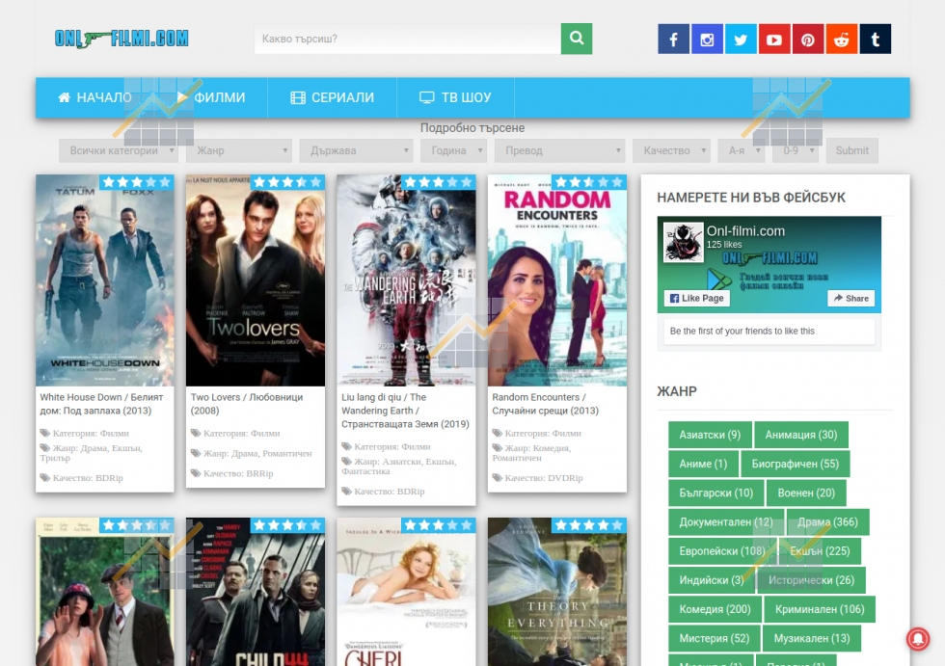Click Onl-filmi.com Facebook page name
This screenshot has width=945, height=666.
pos(745,231)
